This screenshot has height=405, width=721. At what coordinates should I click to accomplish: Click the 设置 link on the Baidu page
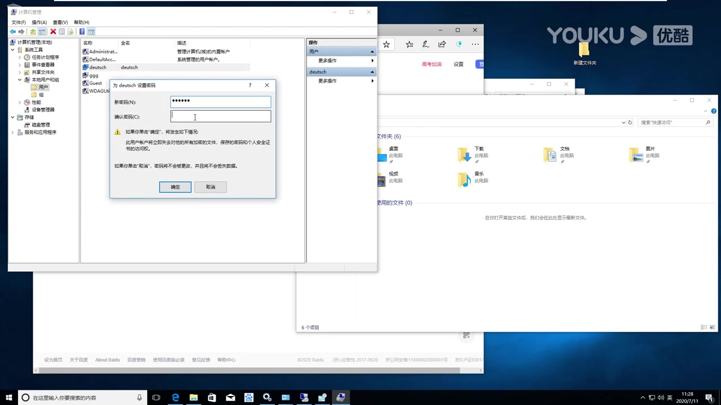(458, 64)
